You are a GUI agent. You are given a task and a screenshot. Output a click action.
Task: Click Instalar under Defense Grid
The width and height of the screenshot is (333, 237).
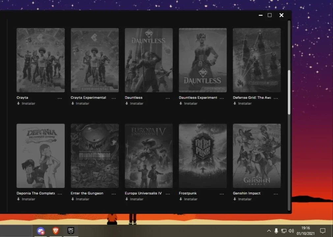point(242,104)
